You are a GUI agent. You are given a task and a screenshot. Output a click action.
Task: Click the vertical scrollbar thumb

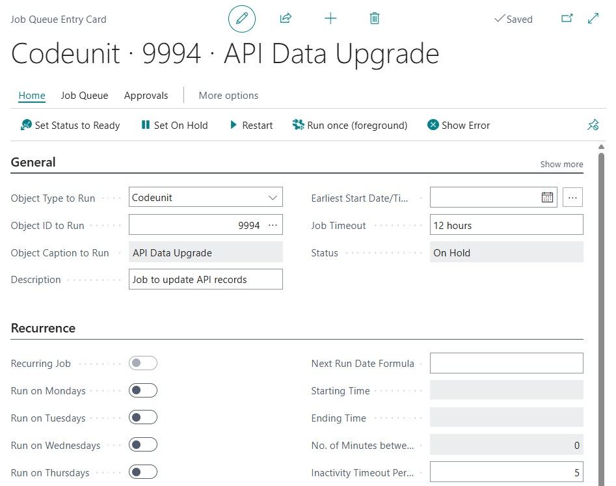pos(601,318)
